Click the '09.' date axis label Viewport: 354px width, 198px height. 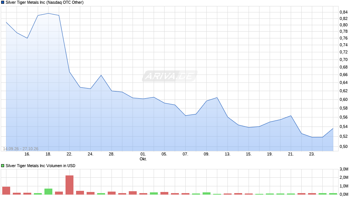tap(206, 154)
